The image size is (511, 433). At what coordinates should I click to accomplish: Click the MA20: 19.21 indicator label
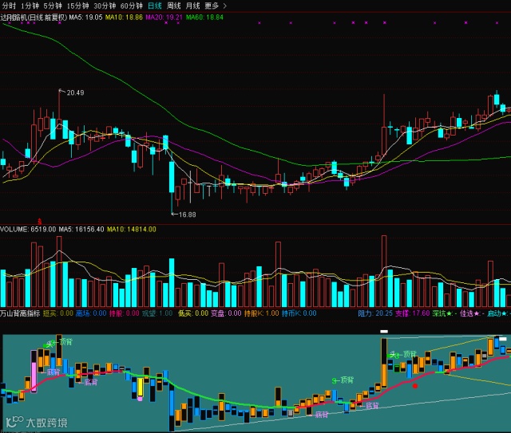164,18
